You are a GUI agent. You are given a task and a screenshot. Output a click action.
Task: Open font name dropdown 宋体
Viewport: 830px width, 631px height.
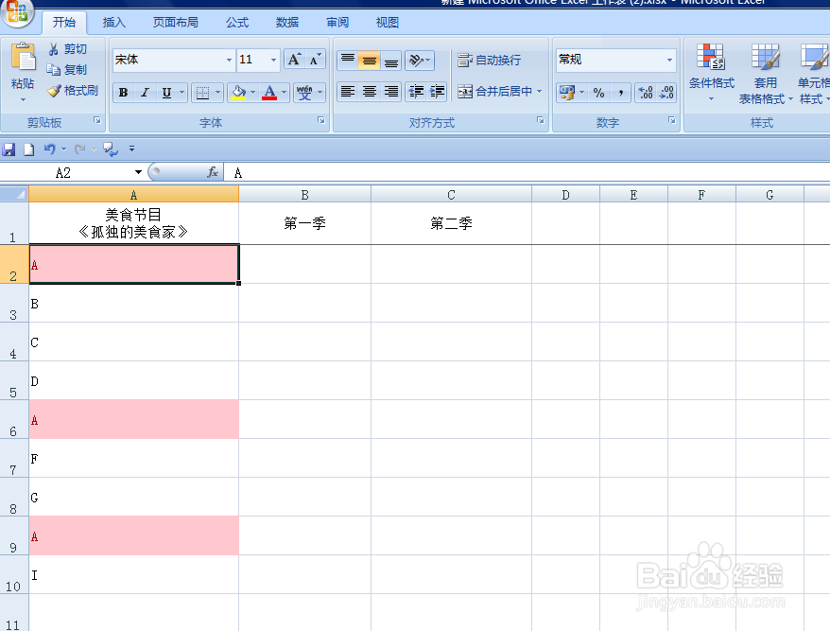coord(229,60)
